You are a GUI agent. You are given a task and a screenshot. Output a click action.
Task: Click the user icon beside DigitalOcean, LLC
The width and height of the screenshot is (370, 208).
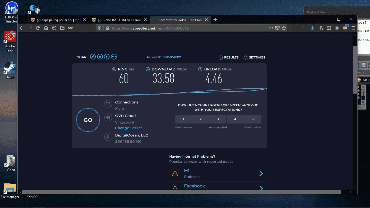point(108,137)
